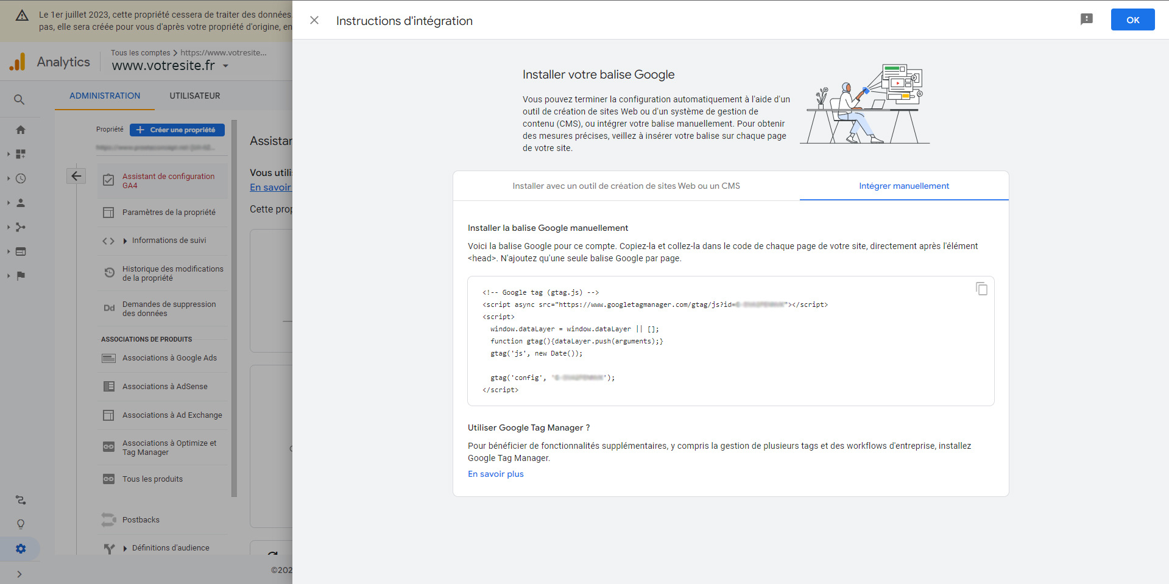The height and width of the screenshot is (584, 1169).
Task: Click the back arrow in property column
Action: (76, 176)
